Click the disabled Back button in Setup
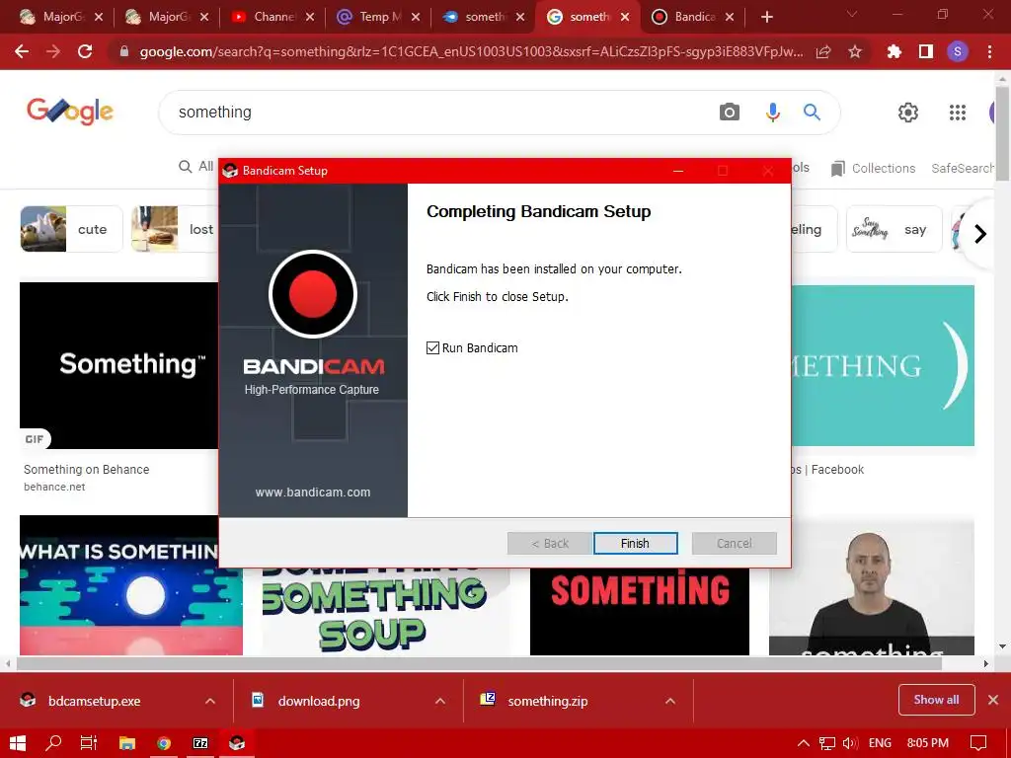Image resolution: width=1011 pixels, height=758 pixels. [x=549, y=544]
